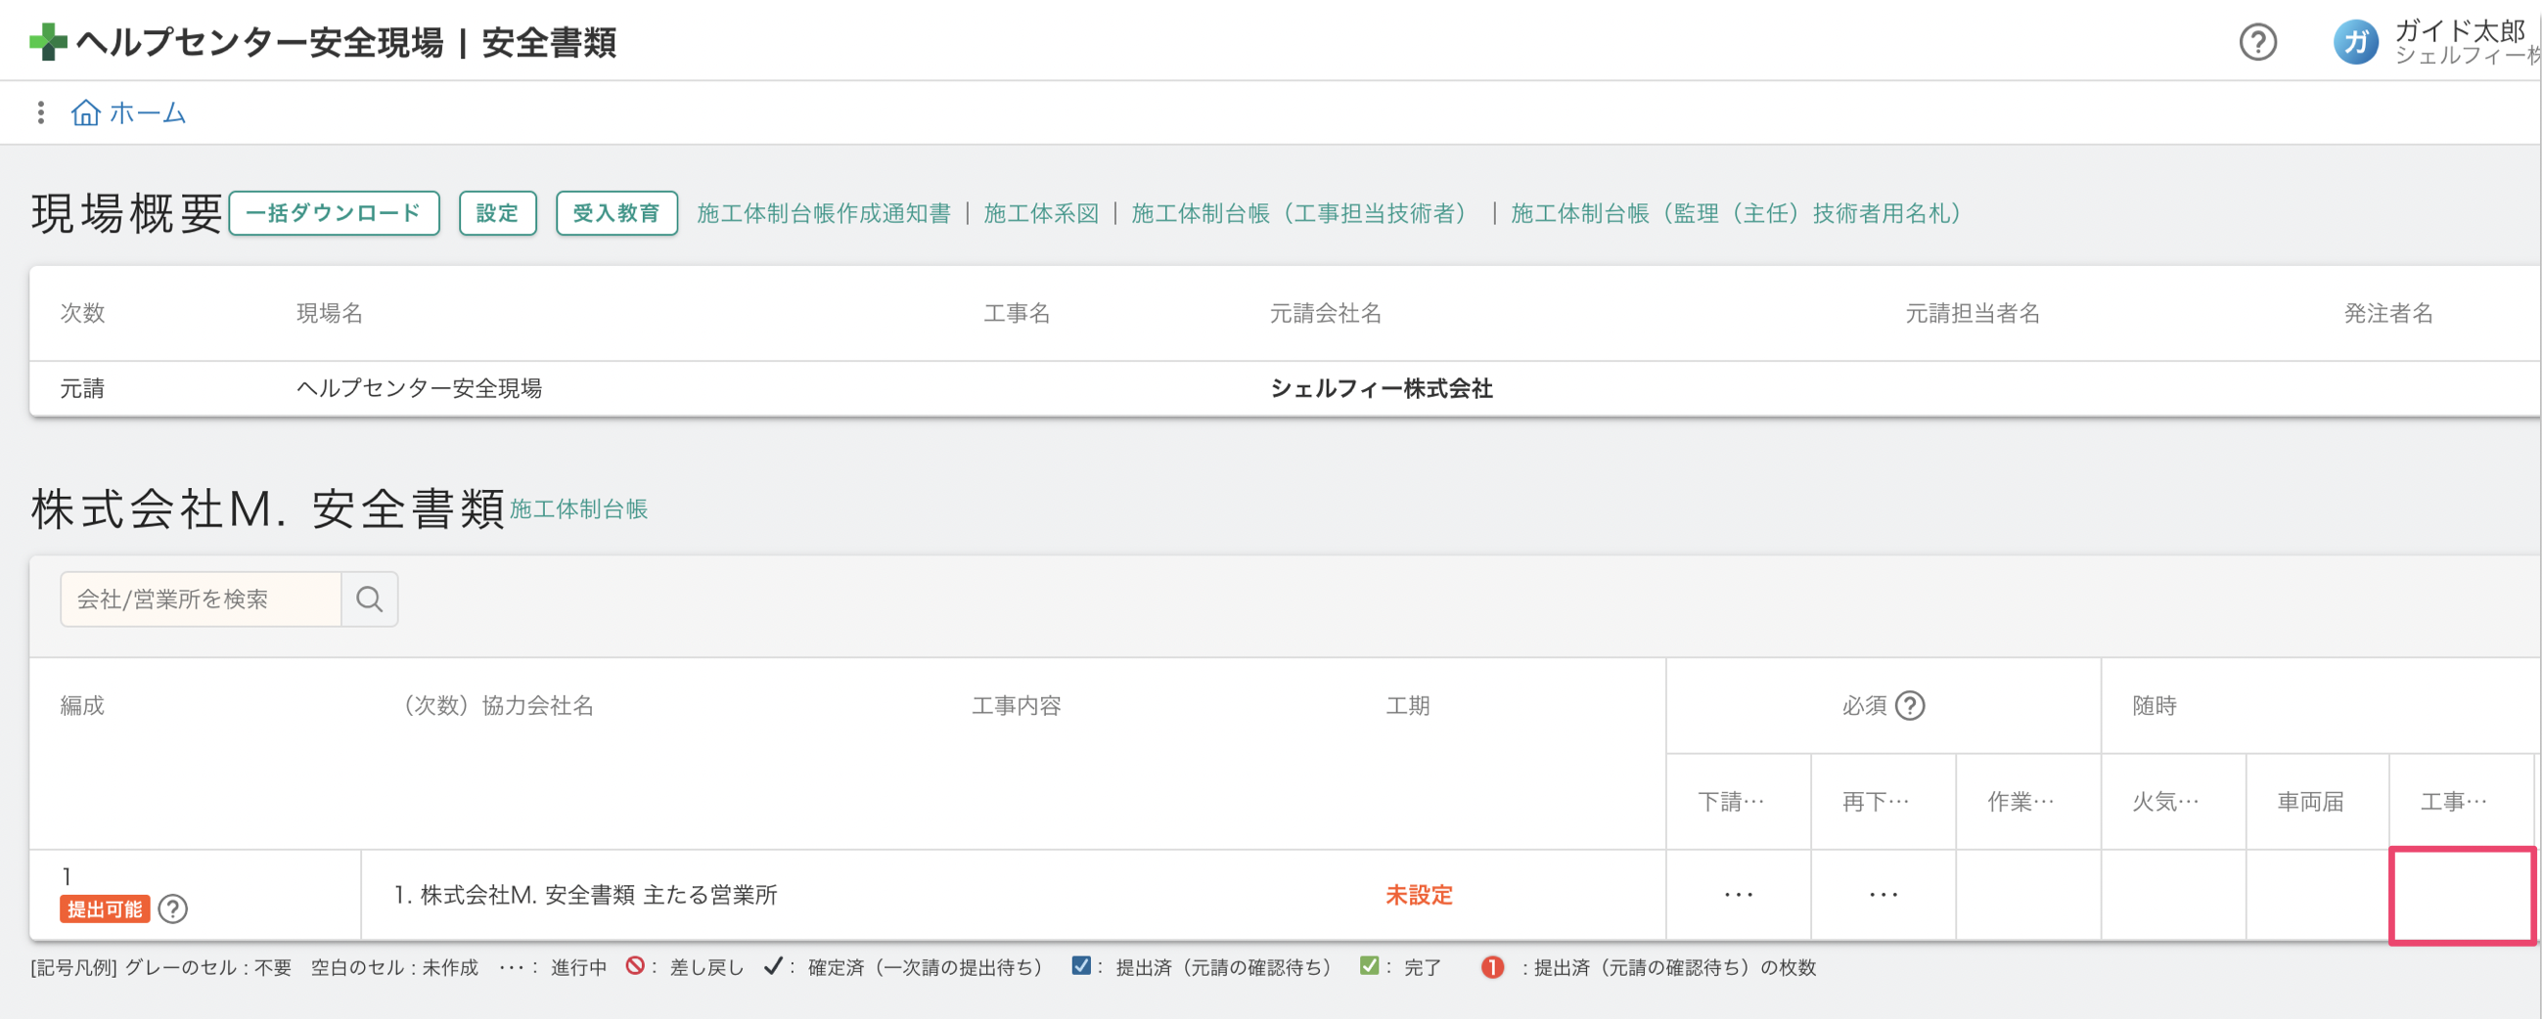2542x1019 pixels.
Task: Click the 受入教育 button
Action: click(615, 213)
